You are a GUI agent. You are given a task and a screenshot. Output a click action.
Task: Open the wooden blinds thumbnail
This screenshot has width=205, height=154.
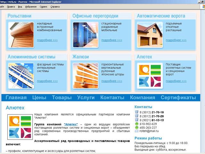click(x=86, y=76)
